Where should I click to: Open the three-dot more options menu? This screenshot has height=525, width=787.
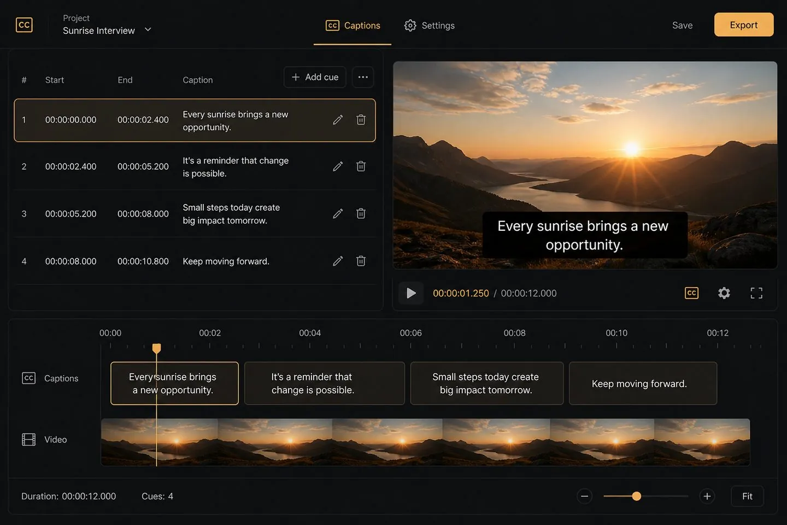(363, 77)
